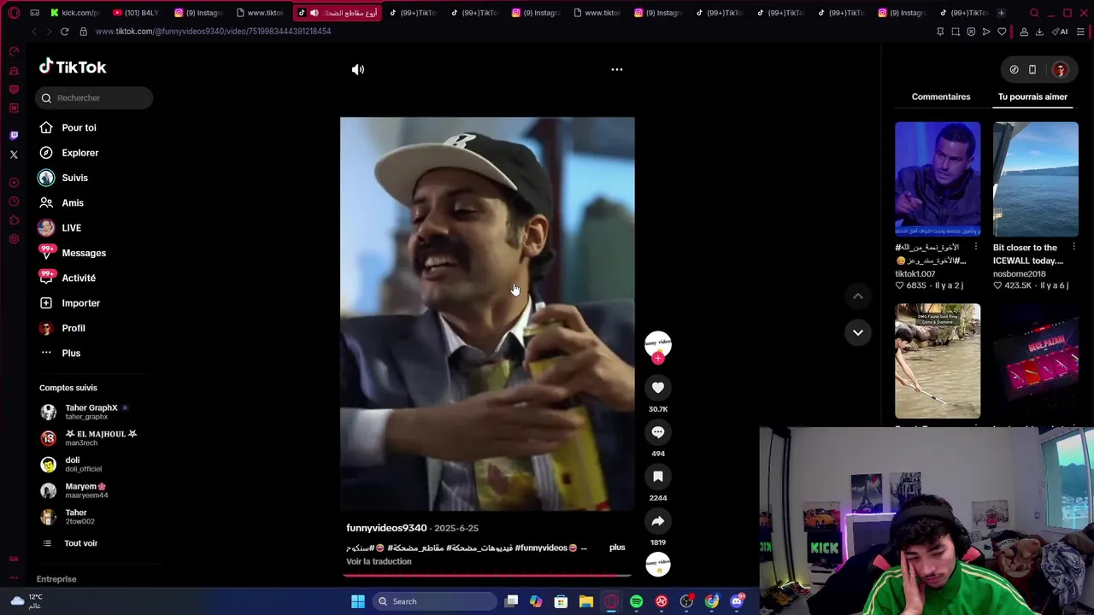Click the browser back arrow

coord(33,32)
